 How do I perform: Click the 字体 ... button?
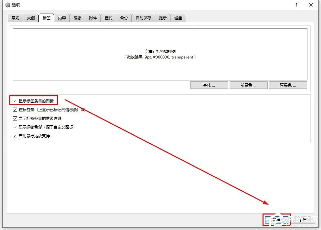coord(209,85)
